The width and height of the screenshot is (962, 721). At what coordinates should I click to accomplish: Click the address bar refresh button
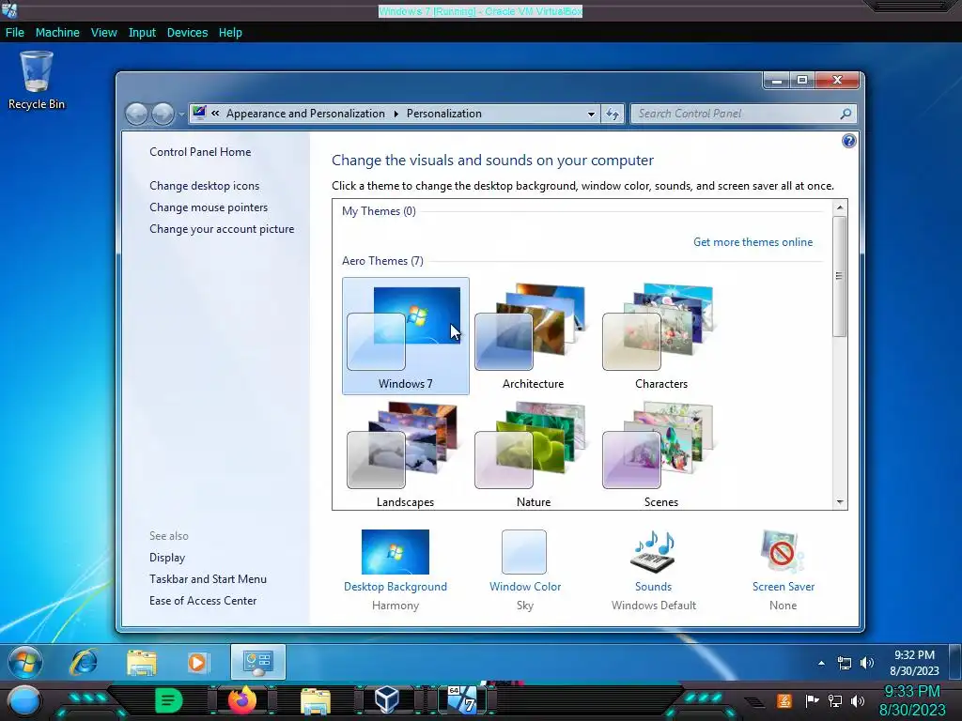tap(613, 114)
